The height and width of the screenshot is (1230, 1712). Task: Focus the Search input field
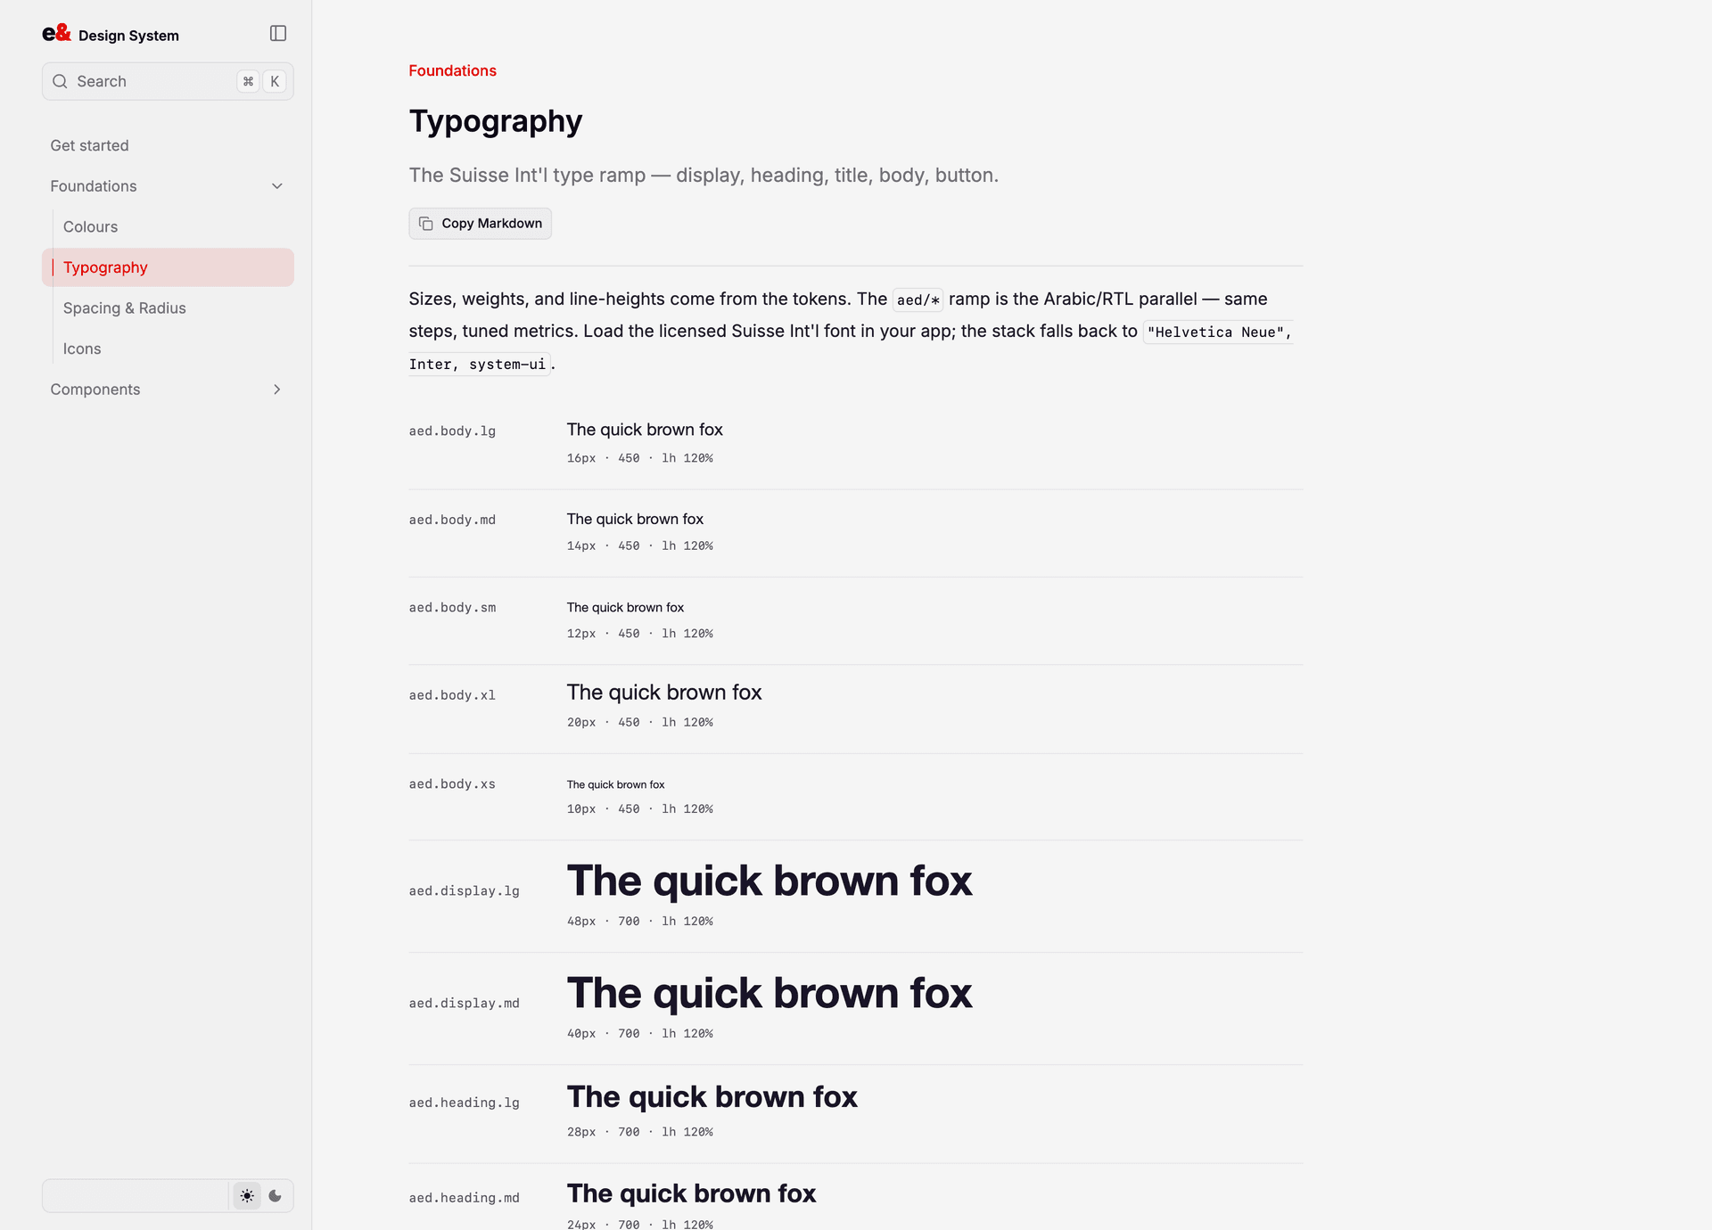point(168,81)
